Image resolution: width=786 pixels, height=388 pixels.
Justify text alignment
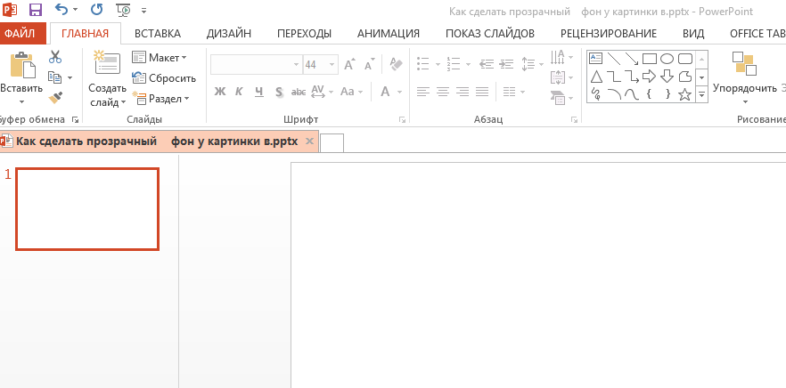[482, 92]
